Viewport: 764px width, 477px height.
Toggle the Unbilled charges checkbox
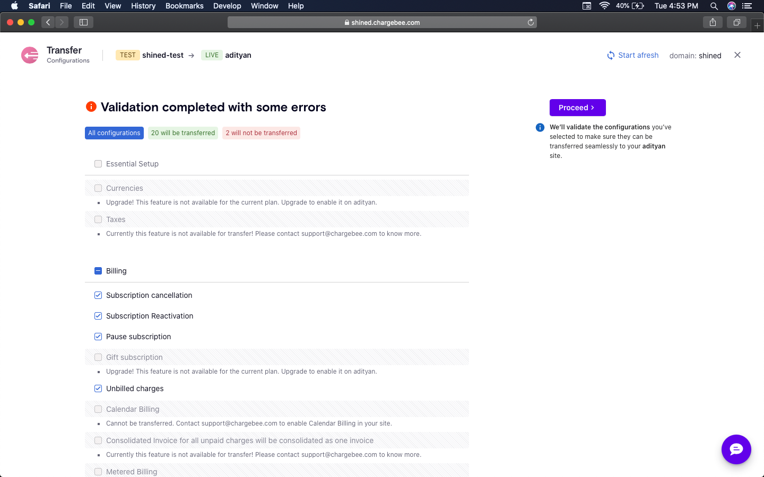[98, 388]
